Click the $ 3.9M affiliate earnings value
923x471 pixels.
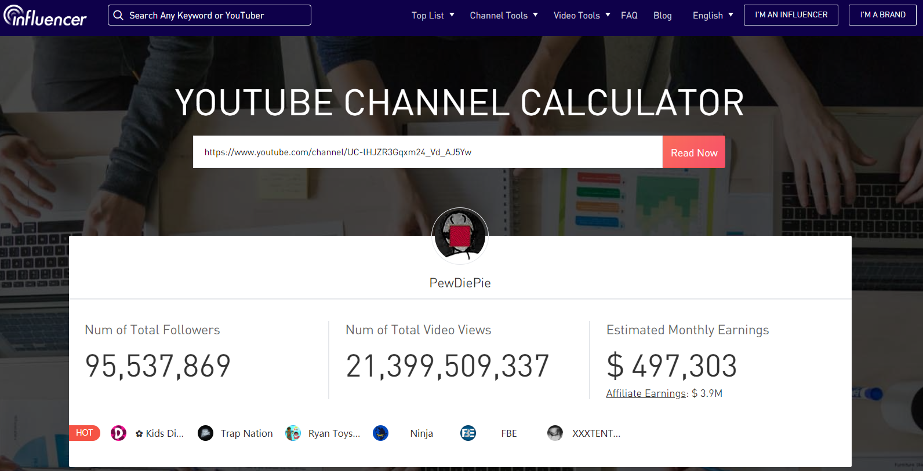click(707, 393)
